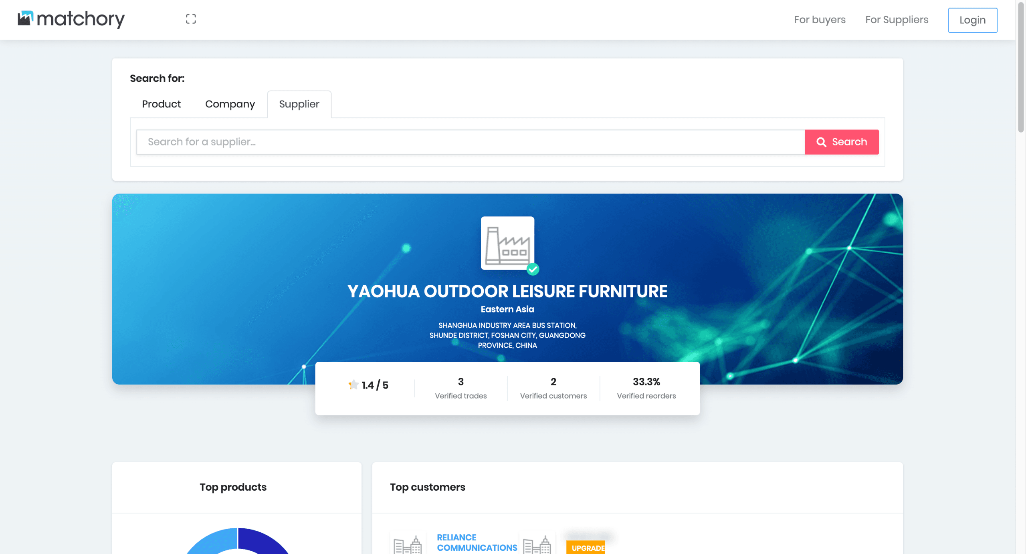1026x554 pixels.
Task: Click the 33.3% Verified reorders stat
Action: click(646, 388)
